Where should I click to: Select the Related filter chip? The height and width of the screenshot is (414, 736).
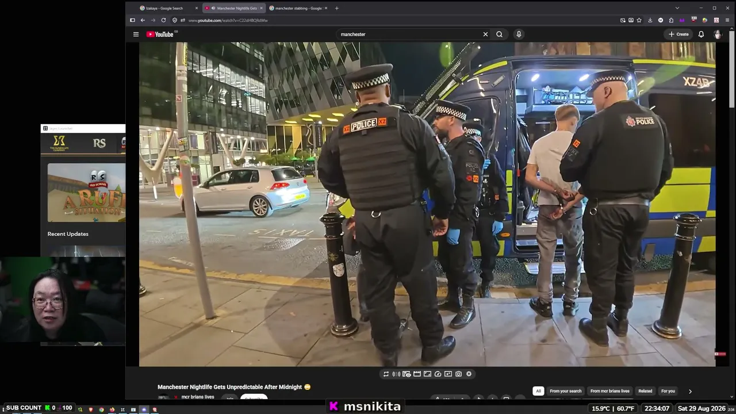pos(645,391)
